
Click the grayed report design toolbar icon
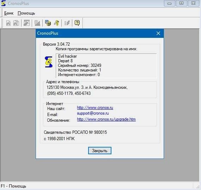pos(37,23)
